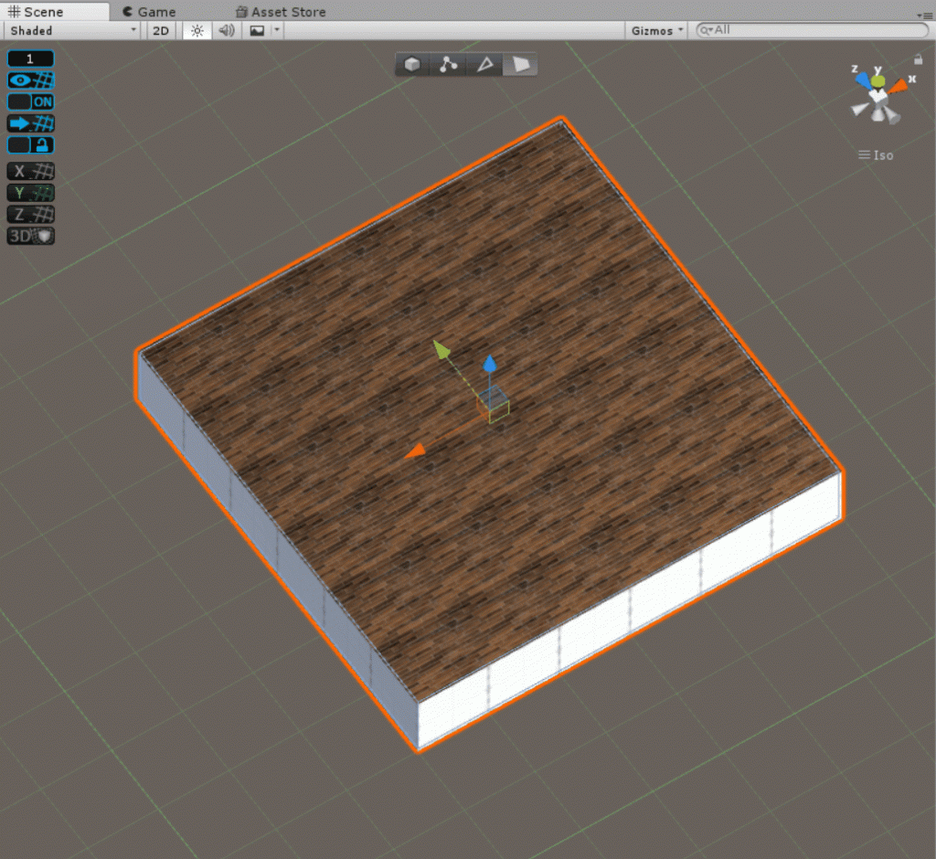936x859 pixels.
Task: Open the scene effects dropdown arrow
Action: [x=276, y=30]
